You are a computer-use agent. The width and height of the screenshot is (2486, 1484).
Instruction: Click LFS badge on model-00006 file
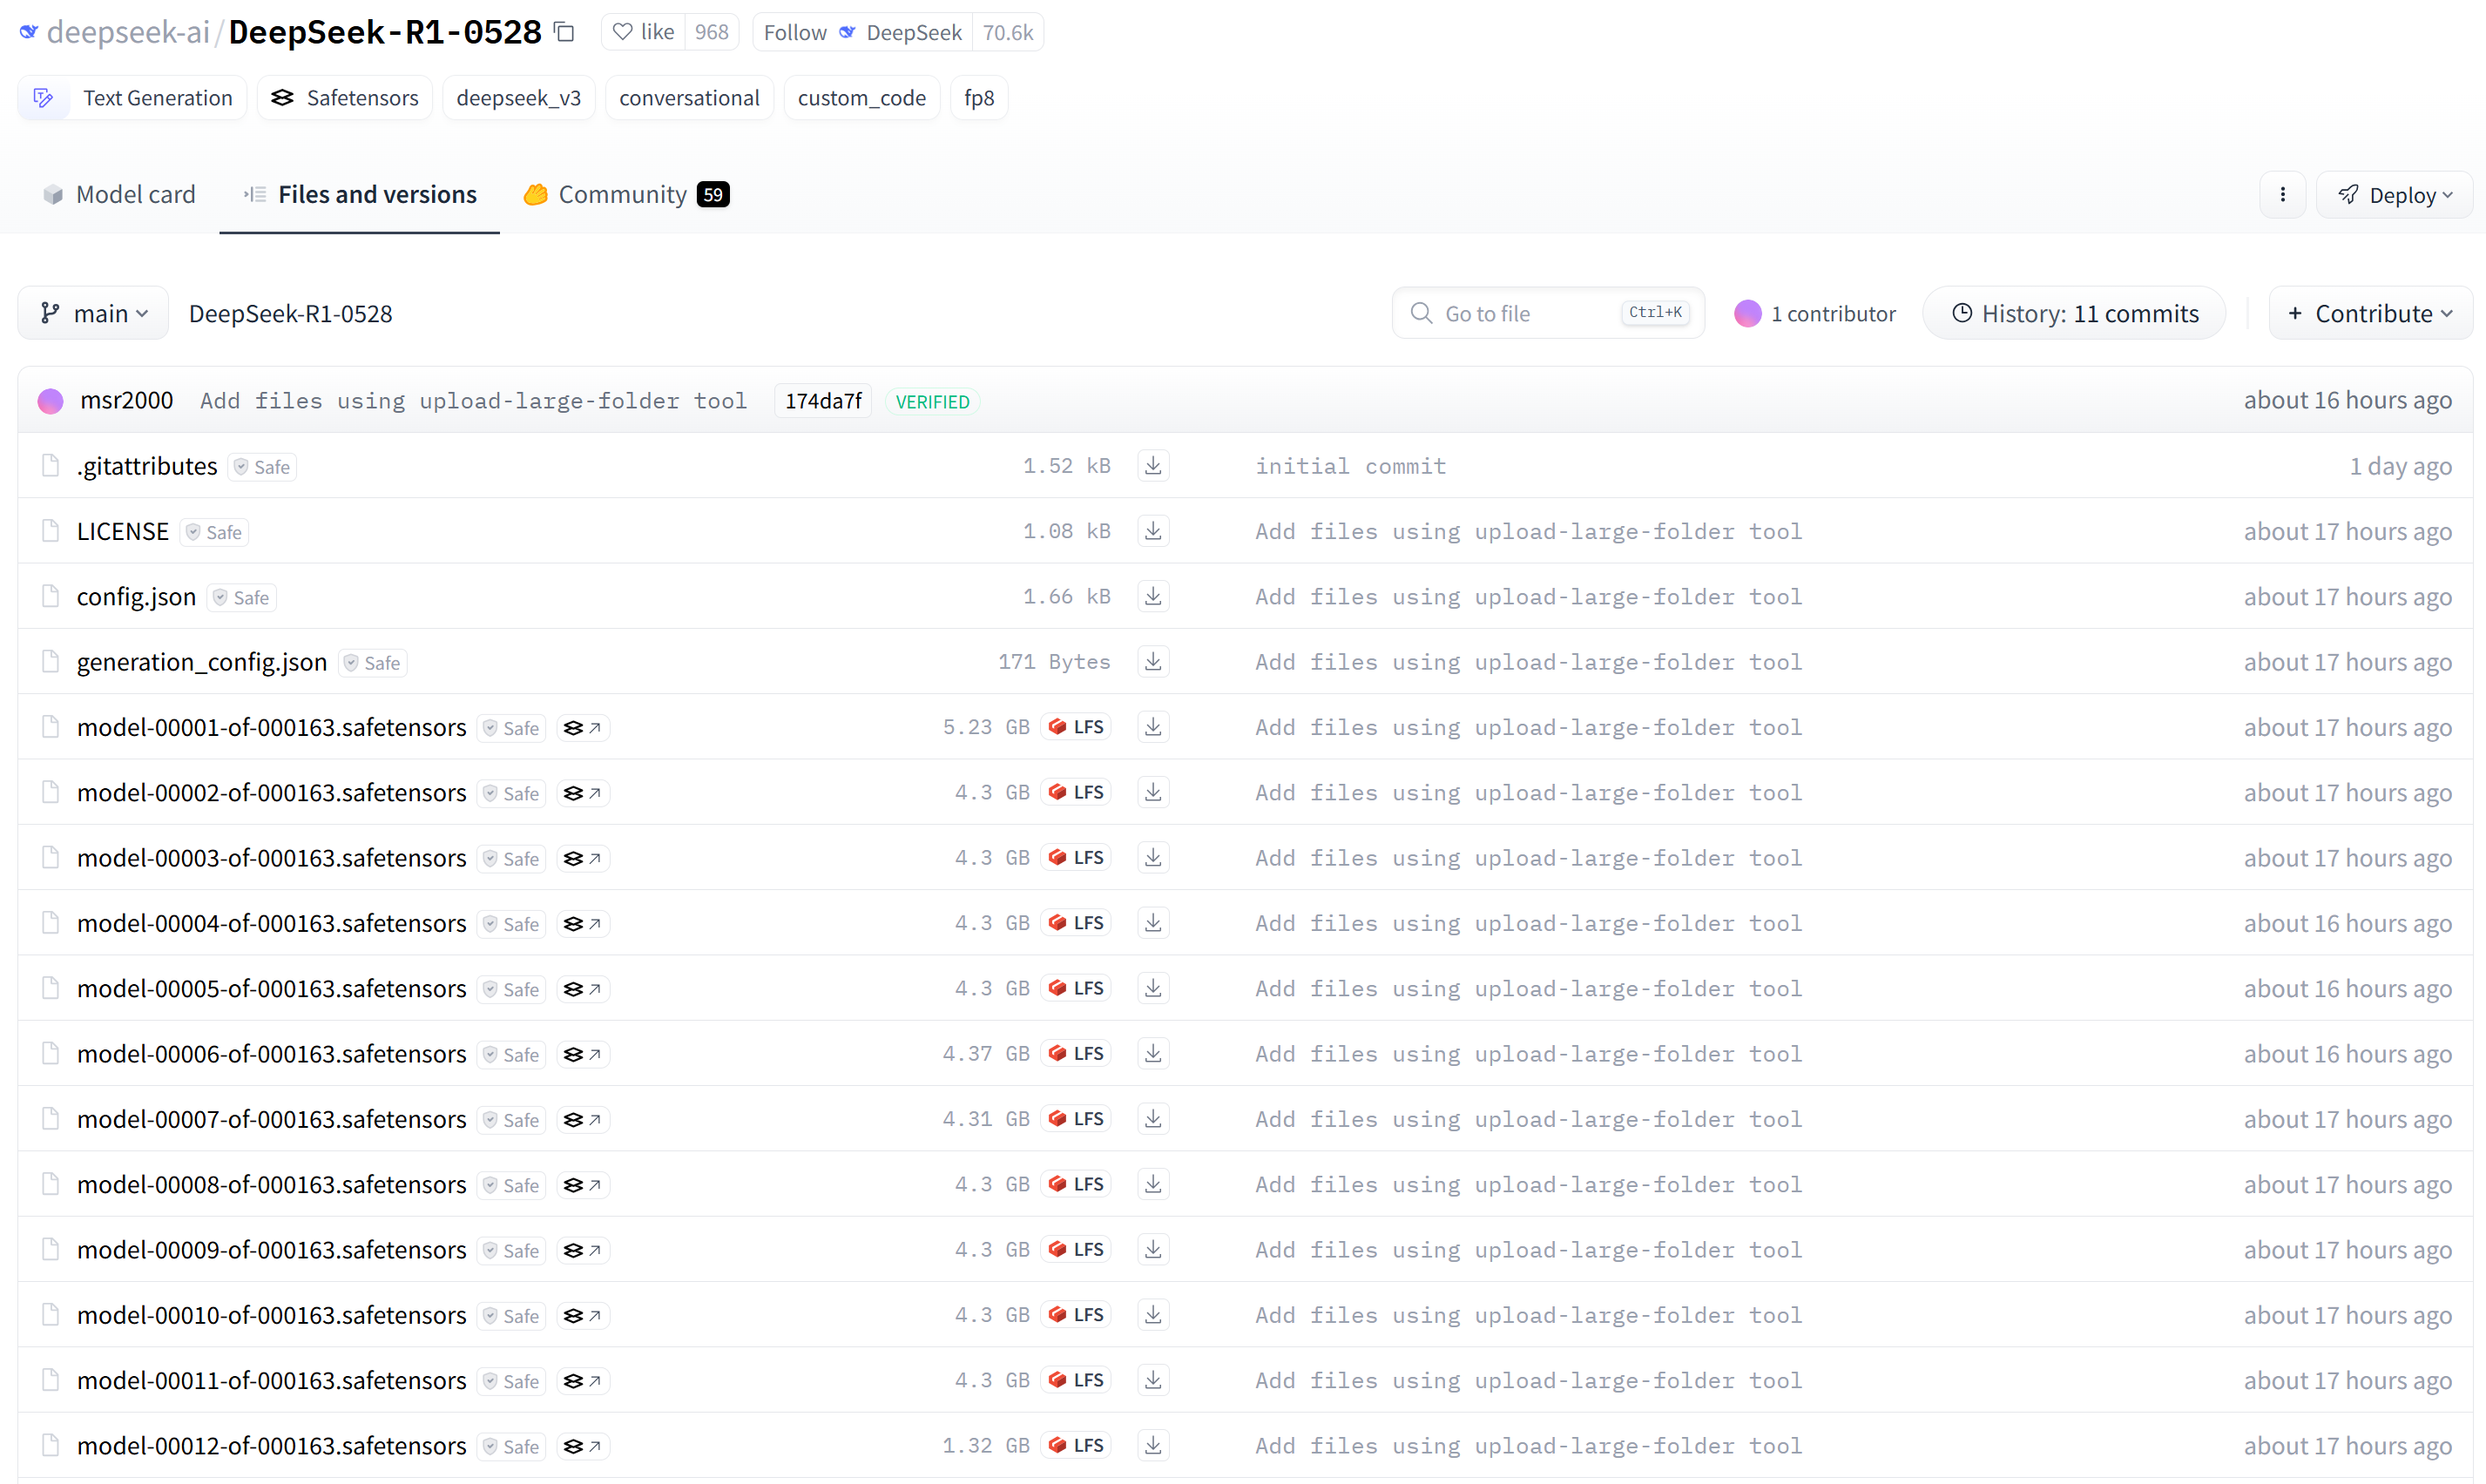[1076, 1054]
